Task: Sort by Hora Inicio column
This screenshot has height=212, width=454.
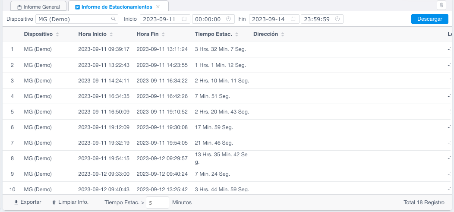Action: tap(111, 34)
